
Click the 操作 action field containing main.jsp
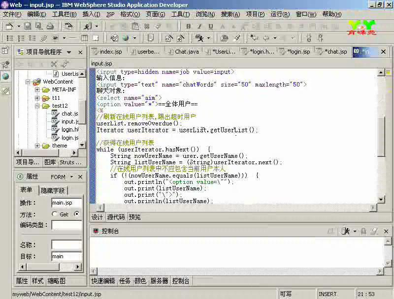tap(66, 203)
